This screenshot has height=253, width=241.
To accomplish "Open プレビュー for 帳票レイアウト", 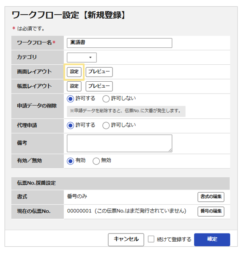I will tap(99, 86).
